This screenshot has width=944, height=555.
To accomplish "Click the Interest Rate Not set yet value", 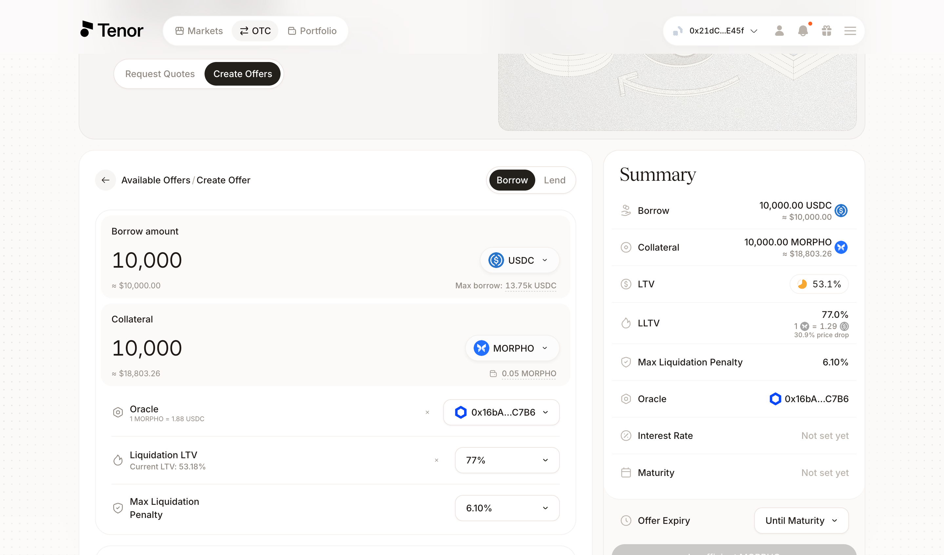I will pos(825,435).
